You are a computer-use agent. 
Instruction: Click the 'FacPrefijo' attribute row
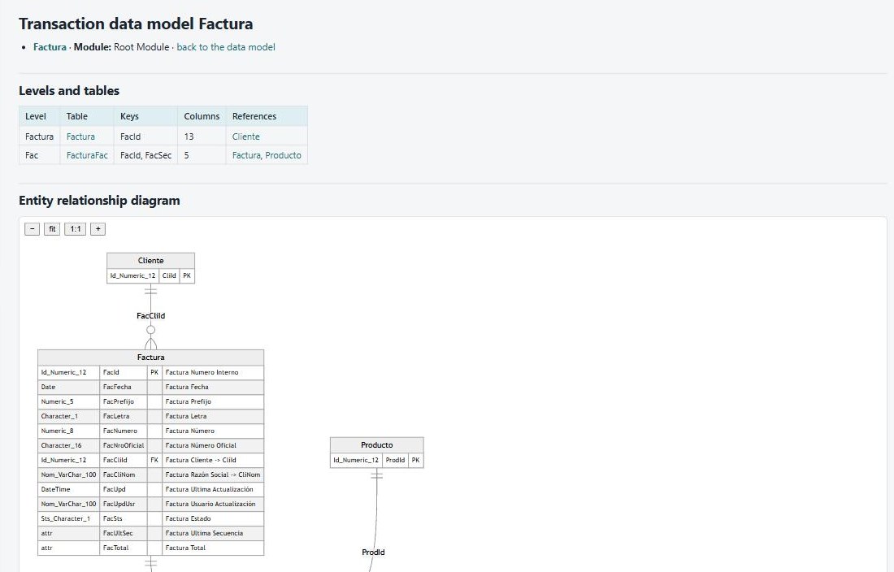tap(150, 401)
